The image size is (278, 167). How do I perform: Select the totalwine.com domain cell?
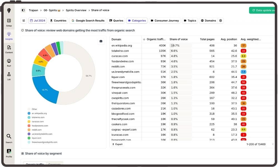pyautogui.click(x=126, y=51)
